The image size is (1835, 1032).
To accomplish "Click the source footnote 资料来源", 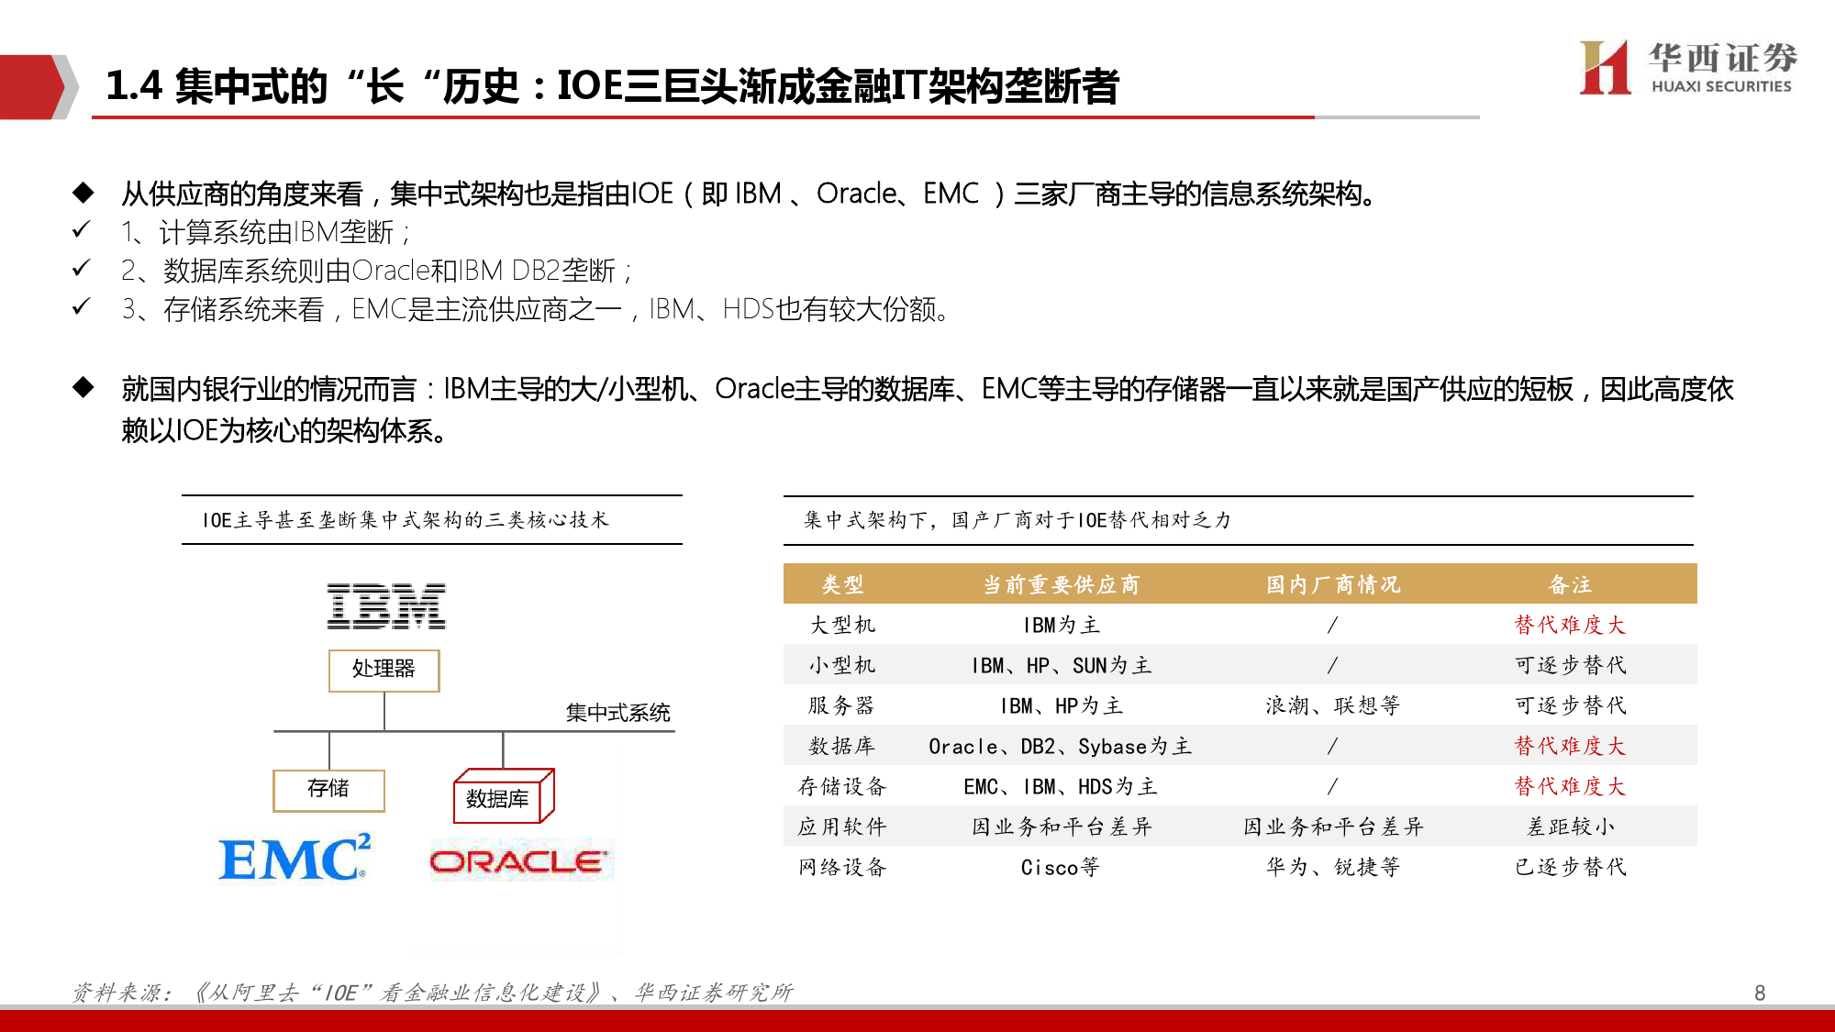I will [x=432, y=992].
